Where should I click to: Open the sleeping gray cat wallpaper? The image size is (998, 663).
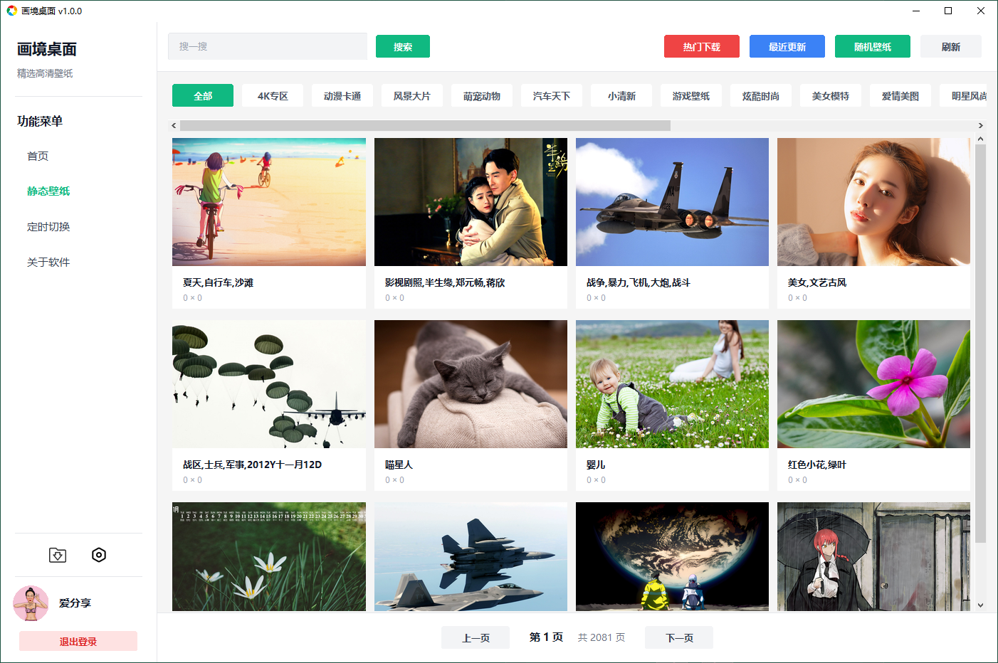(x=471, y=384)
